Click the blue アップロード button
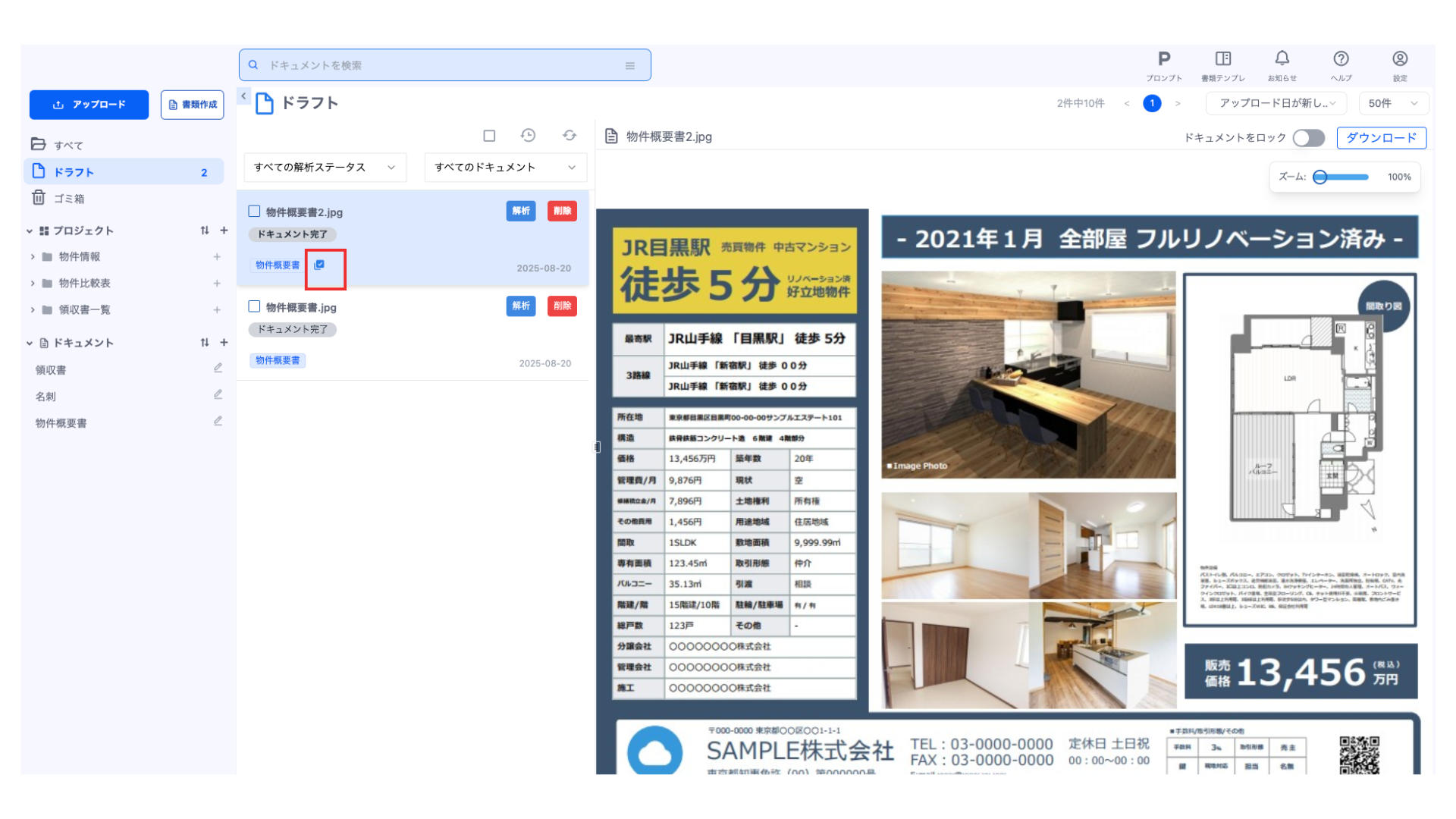 click(89, 105)
